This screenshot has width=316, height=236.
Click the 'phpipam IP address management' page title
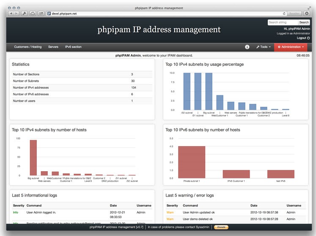[x=159, y=30]
